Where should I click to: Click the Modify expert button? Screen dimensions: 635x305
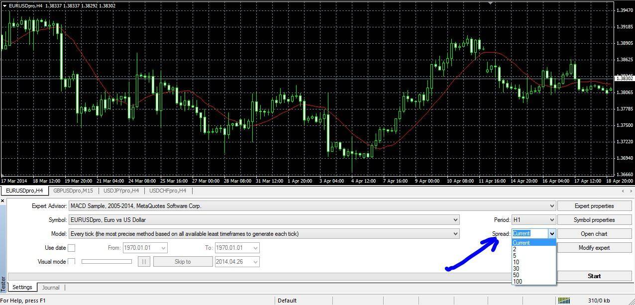pyautogui.click(x=594, y=247)
